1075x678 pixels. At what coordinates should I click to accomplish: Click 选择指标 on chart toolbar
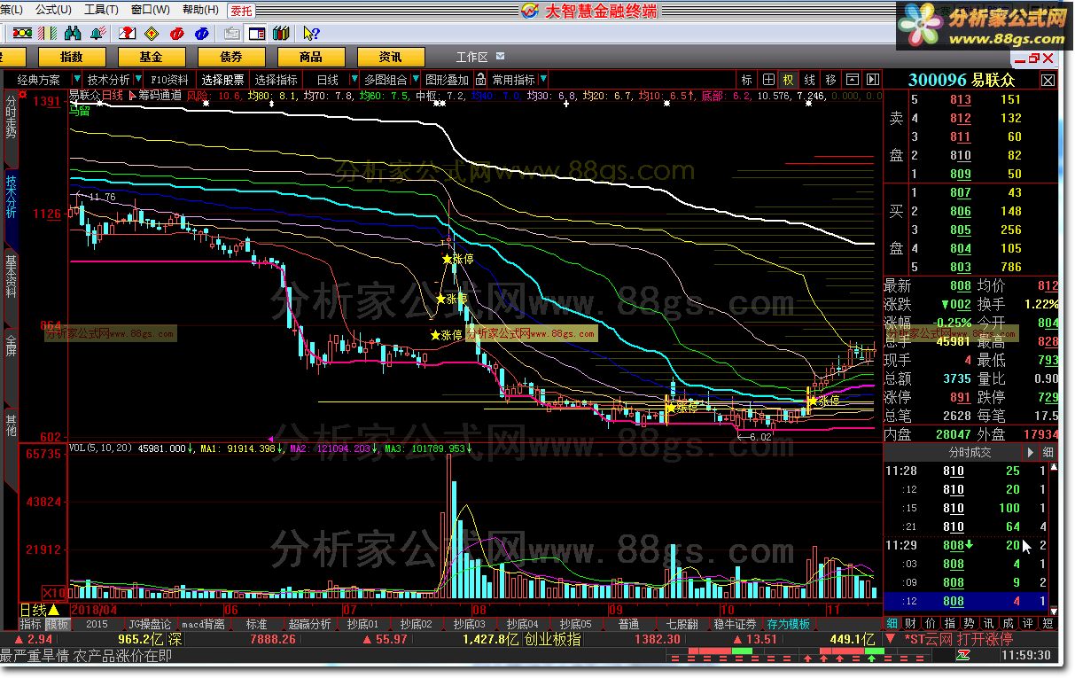(276, 80)
